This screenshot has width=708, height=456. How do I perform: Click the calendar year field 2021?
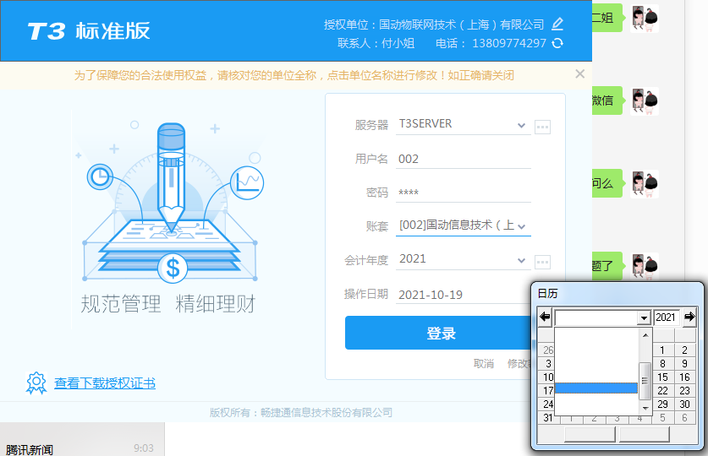[666, 318]
